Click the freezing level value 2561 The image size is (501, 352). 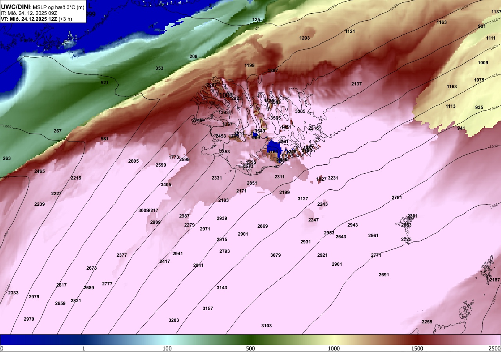point(373,236)
